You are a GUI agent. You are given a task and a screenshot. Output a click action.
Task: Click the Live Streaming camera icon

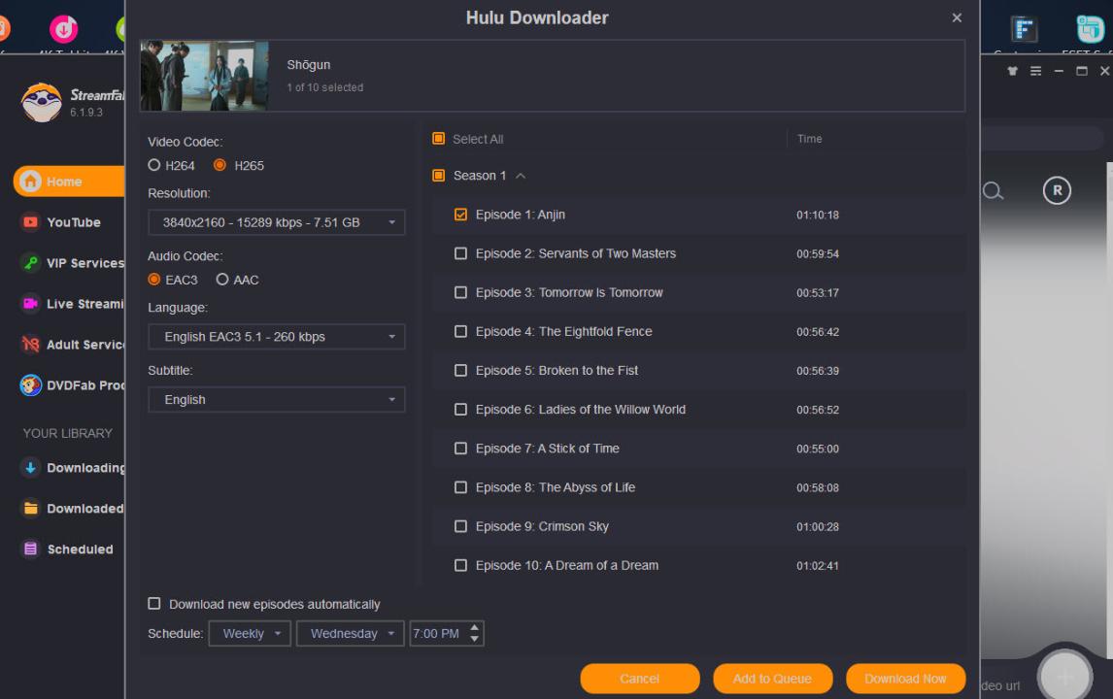[30, 304]
